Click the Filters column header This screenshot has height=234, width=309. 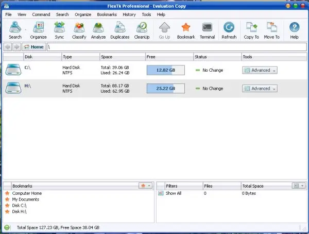[184, 186]
